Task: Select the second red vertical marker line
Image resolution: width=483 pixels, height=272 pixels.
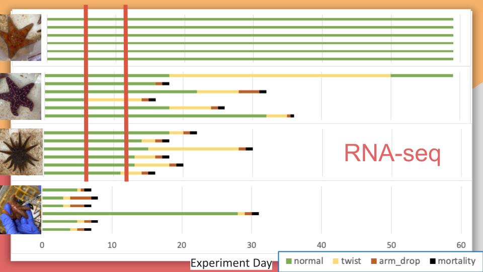Action: pos(126,93)
